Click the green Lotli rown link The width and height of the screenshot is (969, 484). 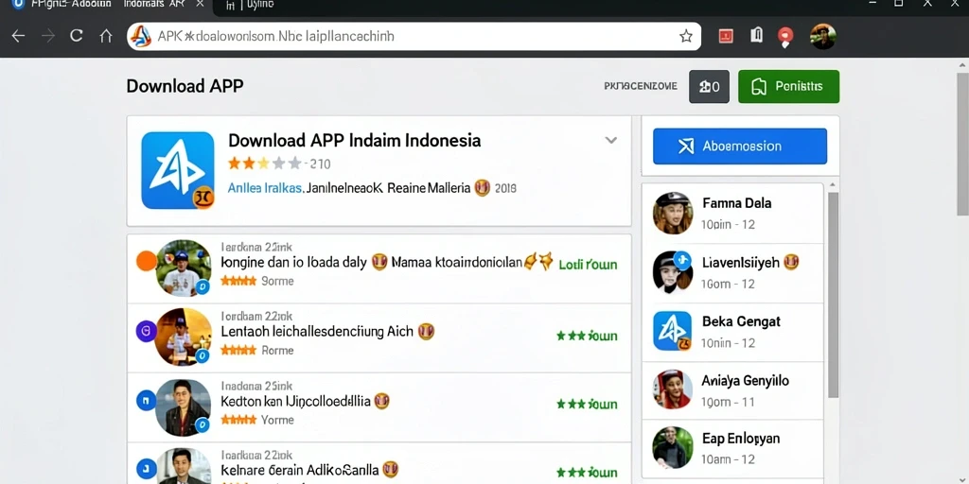[588, 265]
